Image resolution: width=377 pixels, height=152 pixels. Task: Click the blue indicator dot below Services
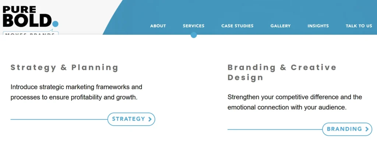[194, 35]
